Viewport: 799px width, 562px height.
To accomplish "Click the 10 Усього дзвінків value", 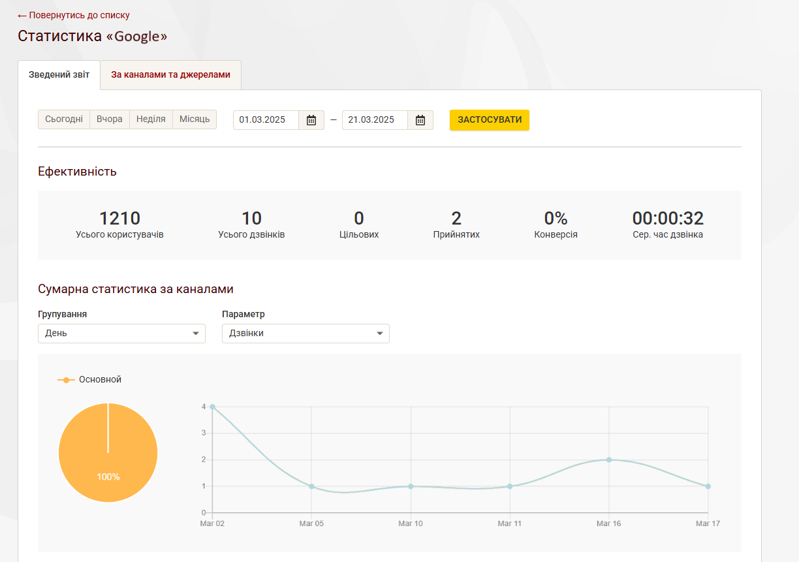I will pos(251,218).
